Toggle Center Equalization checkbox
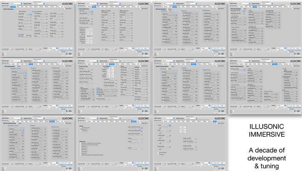Screen dimensions: 302x171 pyautogui.click(x=33, y=12)
